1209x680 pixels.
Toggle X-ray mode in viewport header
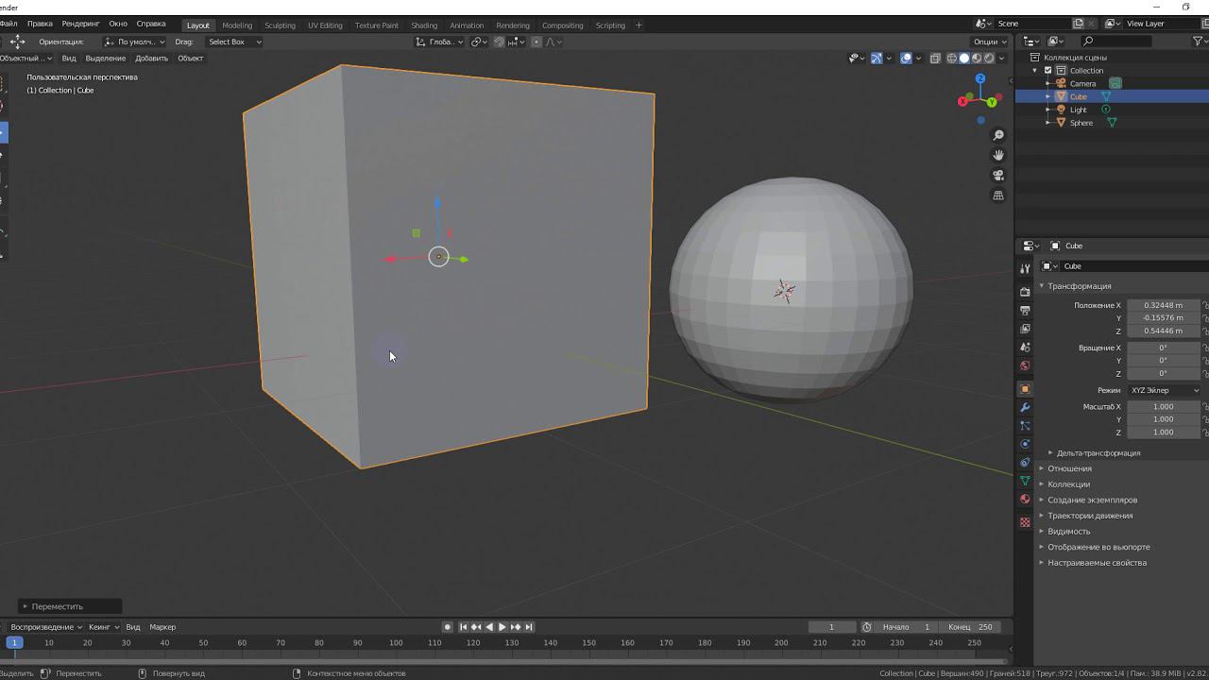tap(935, 59)
